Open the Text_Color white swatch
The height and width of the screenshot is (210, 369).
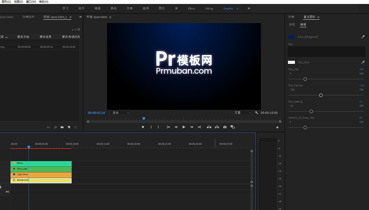pyautogui.click(x=291, y=62)
